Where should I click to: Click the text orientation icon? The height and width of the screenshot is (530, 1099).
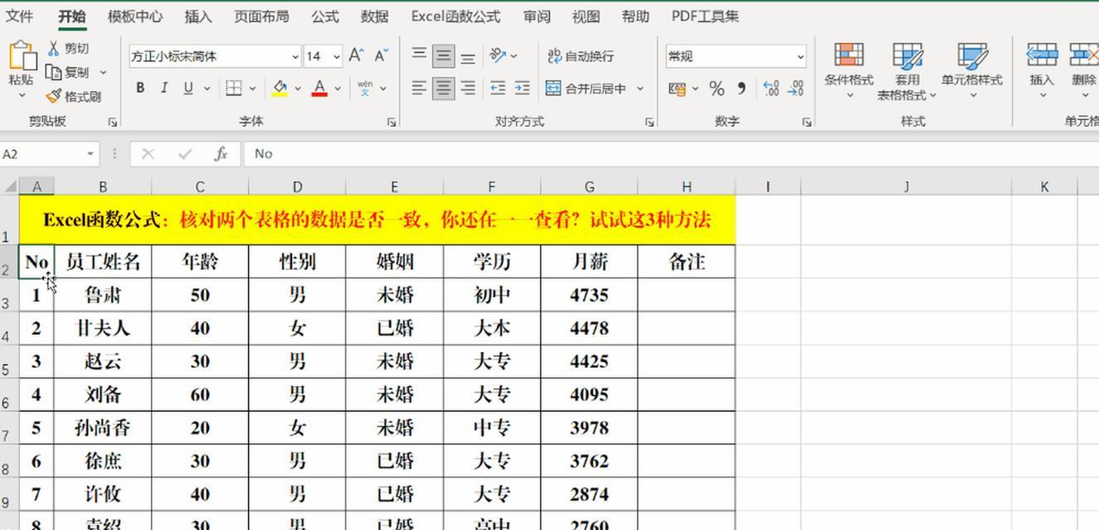[498, 55]
